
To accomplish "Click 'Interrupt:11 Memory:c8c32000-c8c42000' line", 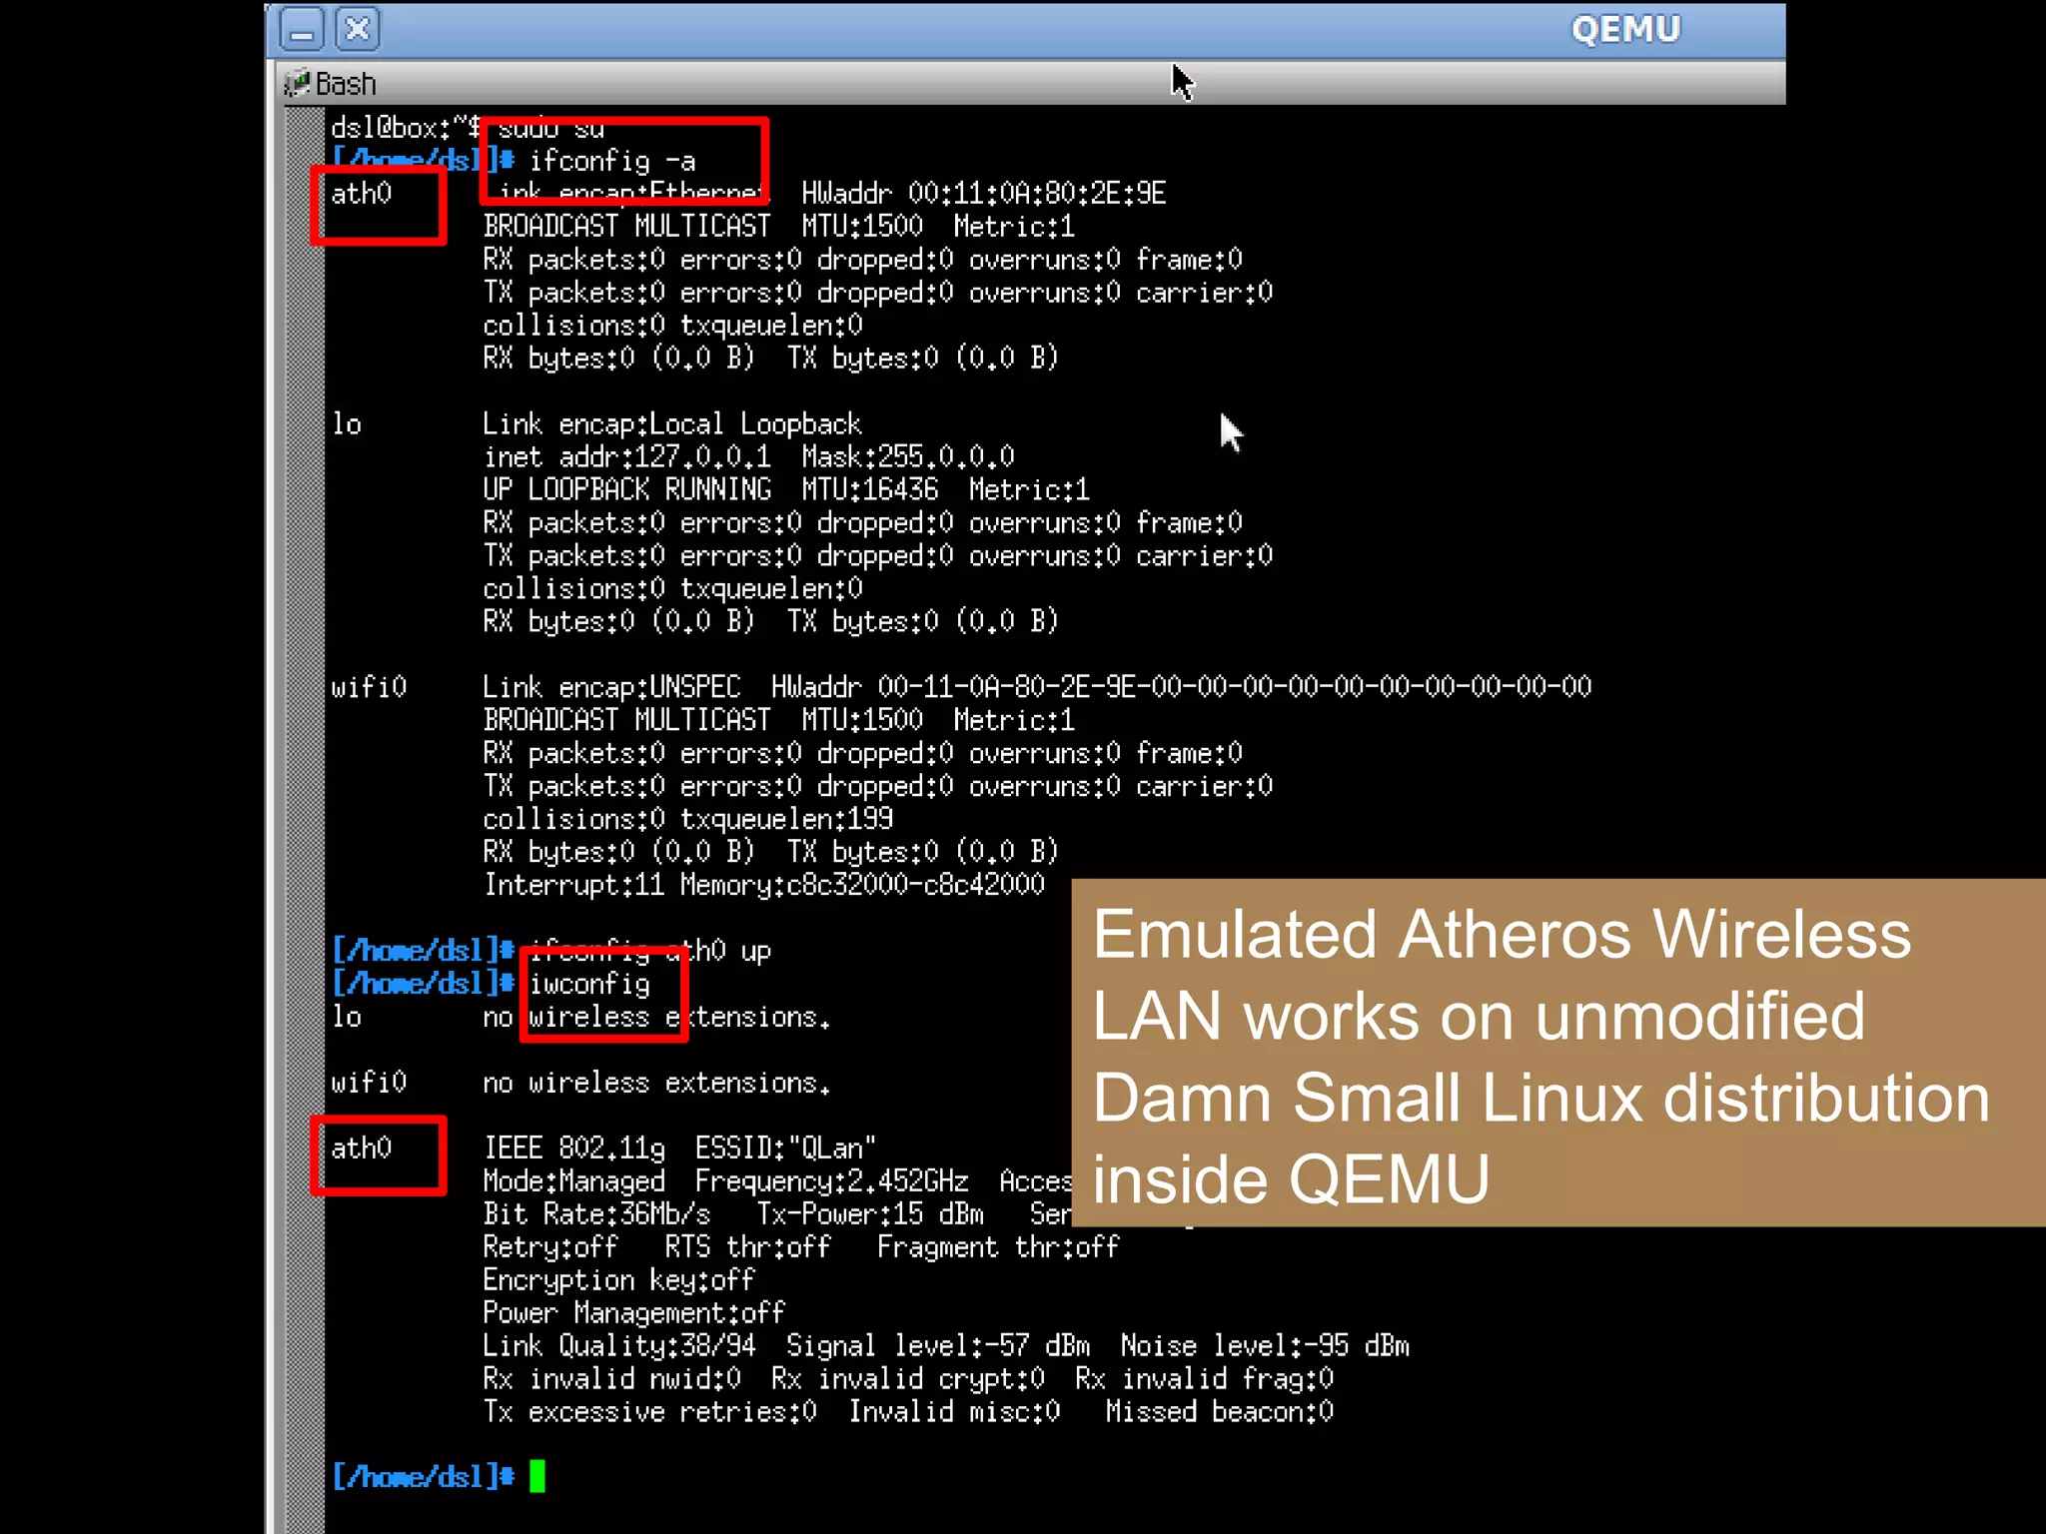I will (x=764, y=885).
